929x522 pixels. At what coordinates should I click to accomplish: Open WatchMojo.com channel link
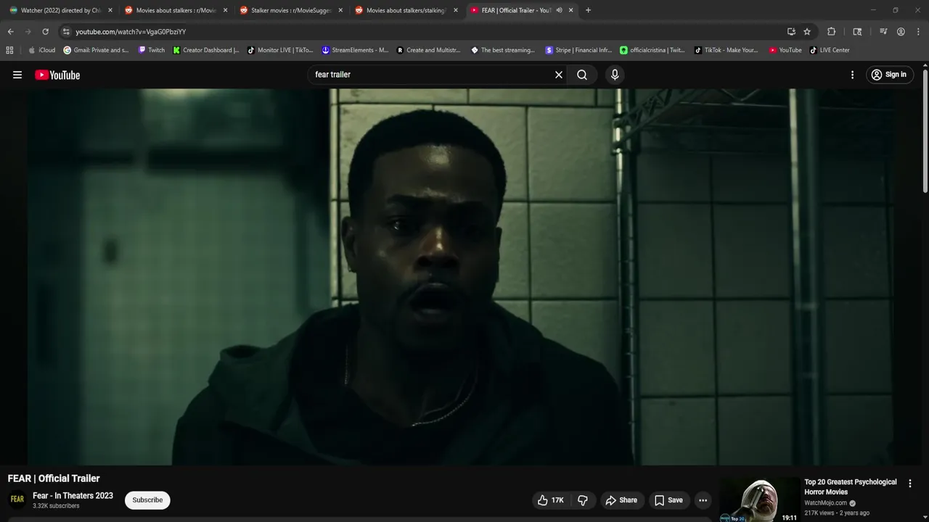[x=826, y=503]
